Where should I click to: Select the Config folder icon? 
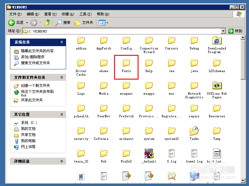coord(126,40)
